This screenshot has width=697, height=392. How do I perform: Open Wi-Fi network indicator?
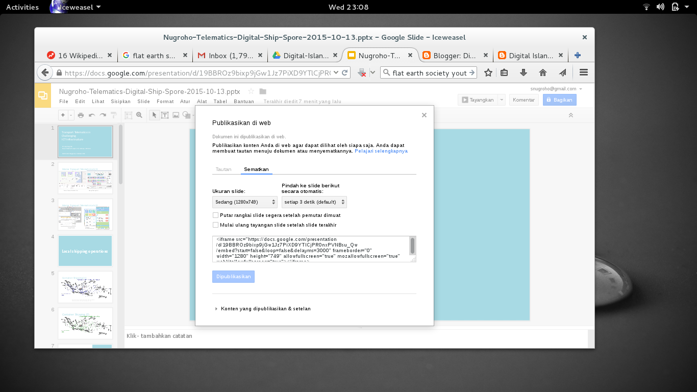[646, 7]
